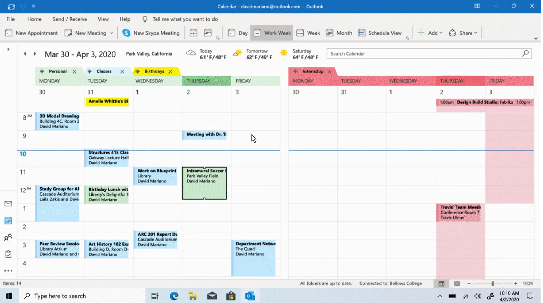Click the Send/Receive sync icon in title bar
The height and width of the screenshot is (303, 543).
pos(11,7)
